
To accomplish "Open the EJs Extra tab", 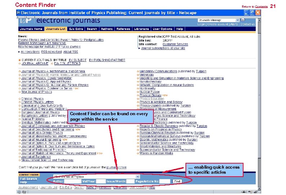I will tap(76, 29).
